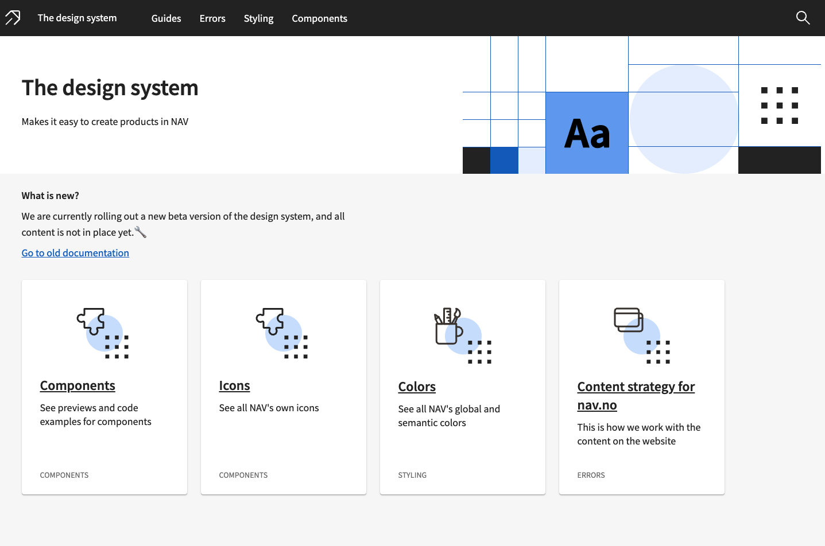Open the Guides menu item
This screenshot has width=825, height=546.
tap(166, 18)
